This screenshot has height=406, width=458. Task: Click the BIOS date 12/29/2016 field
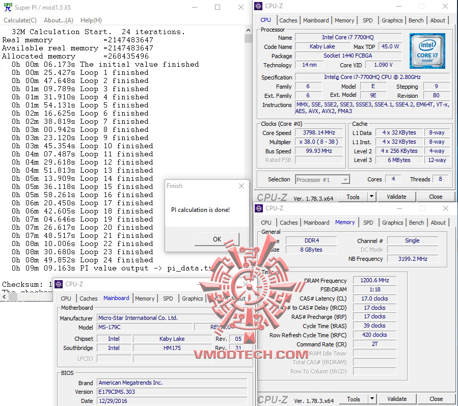[172, 401]
